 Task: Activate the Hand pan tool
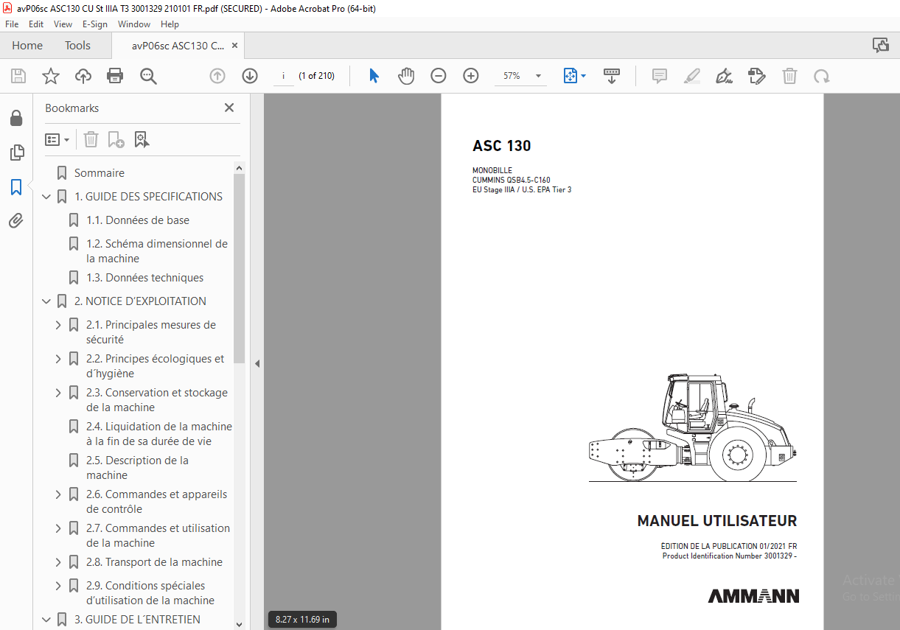click(x=406, y=76)
